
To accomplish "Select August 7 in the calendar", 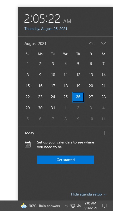I will pyautogui.click(x=104, y=64).
